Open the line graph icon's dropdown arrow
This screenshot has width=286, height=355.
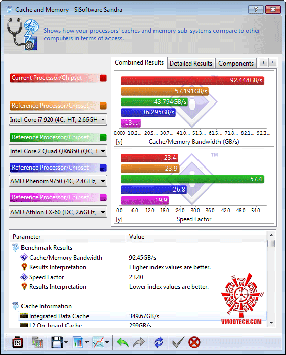107,342
